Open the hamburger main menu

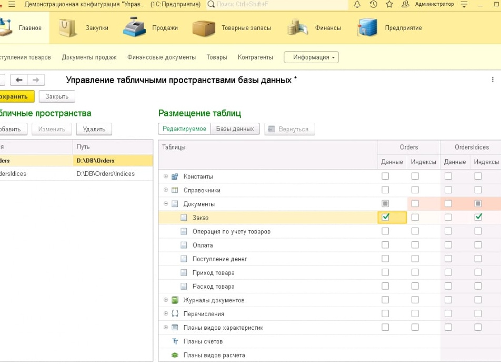point(12,5)
